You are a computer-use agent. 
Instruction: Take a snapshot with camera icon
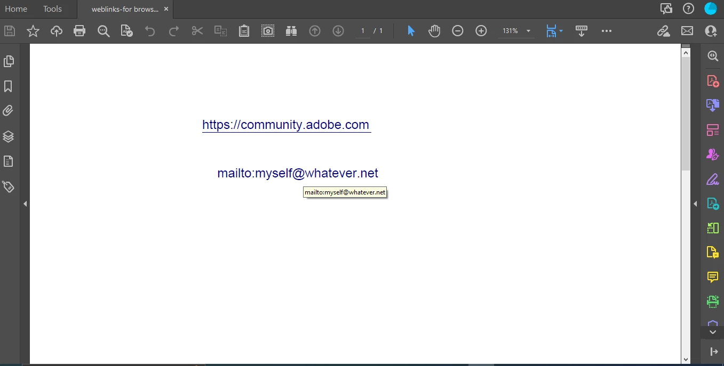(x=268, y=31)
